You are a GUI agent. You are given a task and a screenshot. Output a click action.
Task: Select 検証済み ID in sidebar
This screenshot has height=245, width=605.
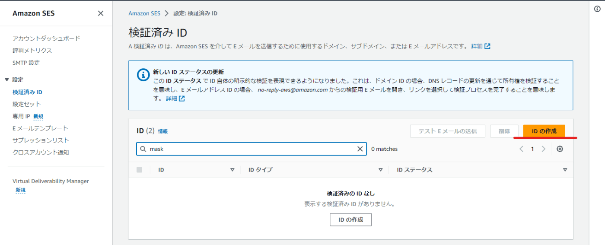click(27, 92)
